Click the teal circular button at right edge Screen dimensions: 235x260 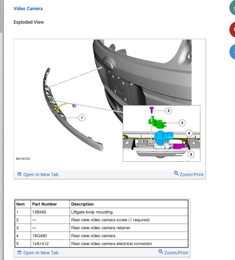[232, 8]
